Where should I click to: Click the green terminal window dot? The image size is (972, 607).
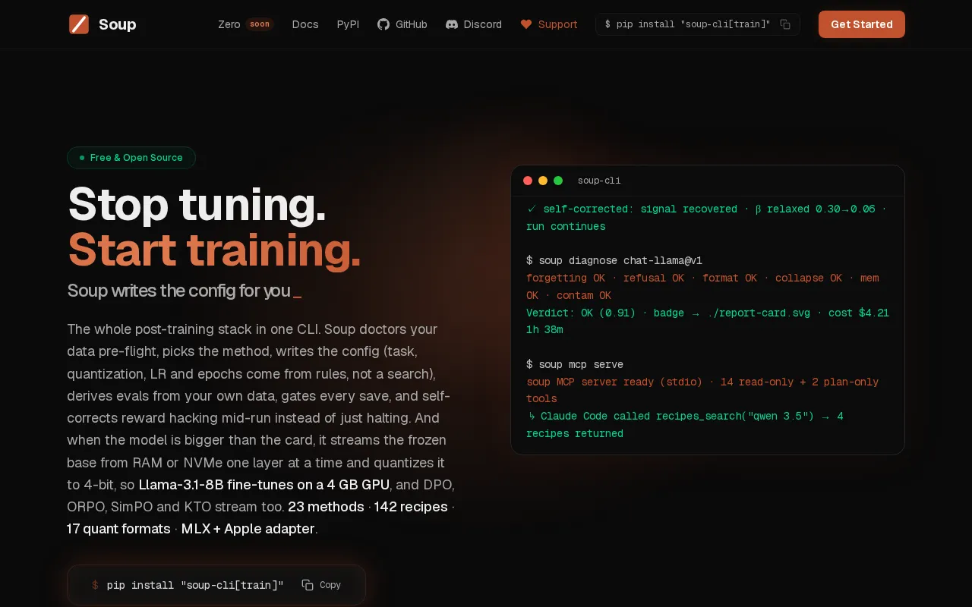click(x=558, y=181)
